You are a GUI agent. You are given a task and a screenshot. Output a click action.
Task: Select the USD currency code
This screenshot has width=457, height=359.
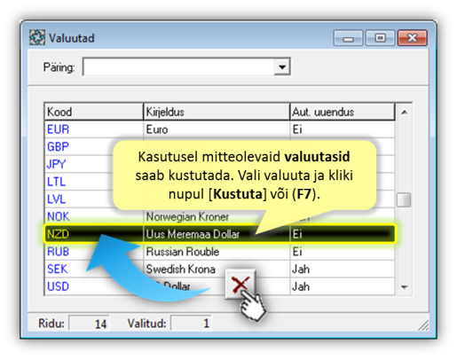point(58,286)
